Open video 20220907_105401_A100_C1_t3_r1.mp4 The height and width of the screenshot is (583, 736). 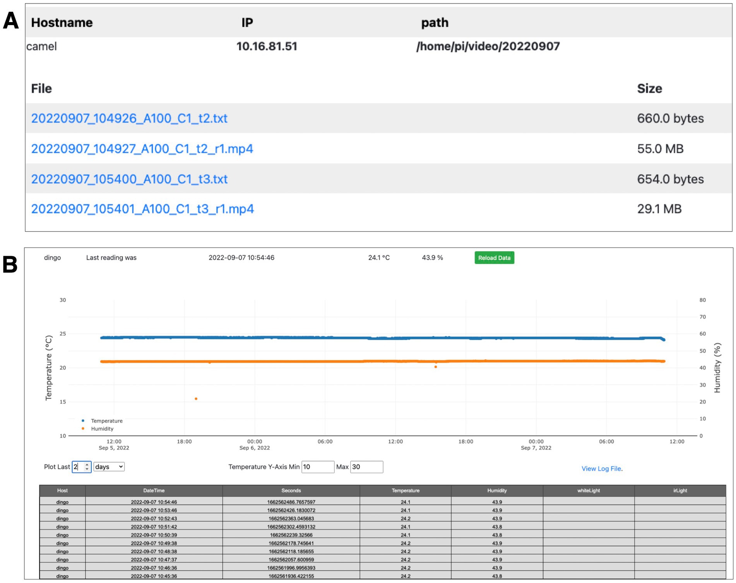click(142, 209)
